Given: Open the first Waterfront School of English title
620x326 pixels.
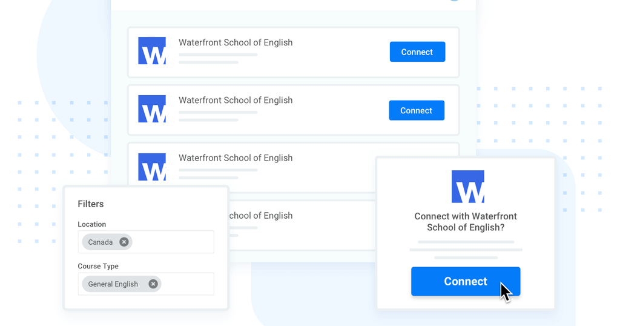Looking at the screenshot, I should (x=236, y=42).
